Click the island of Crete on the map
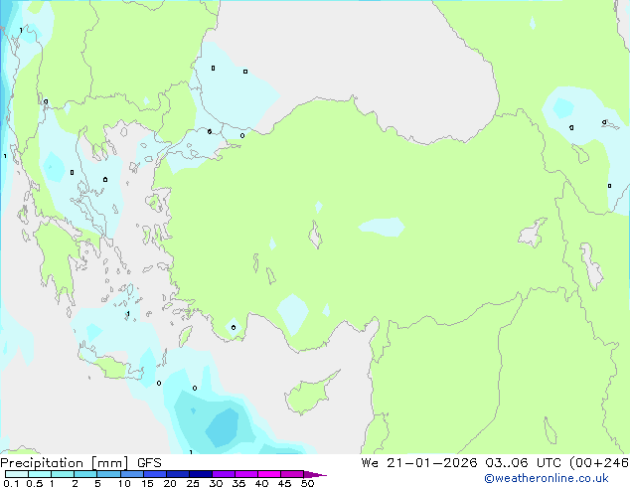The height and width of the screenshot is (487, 630). coord(110,366)
